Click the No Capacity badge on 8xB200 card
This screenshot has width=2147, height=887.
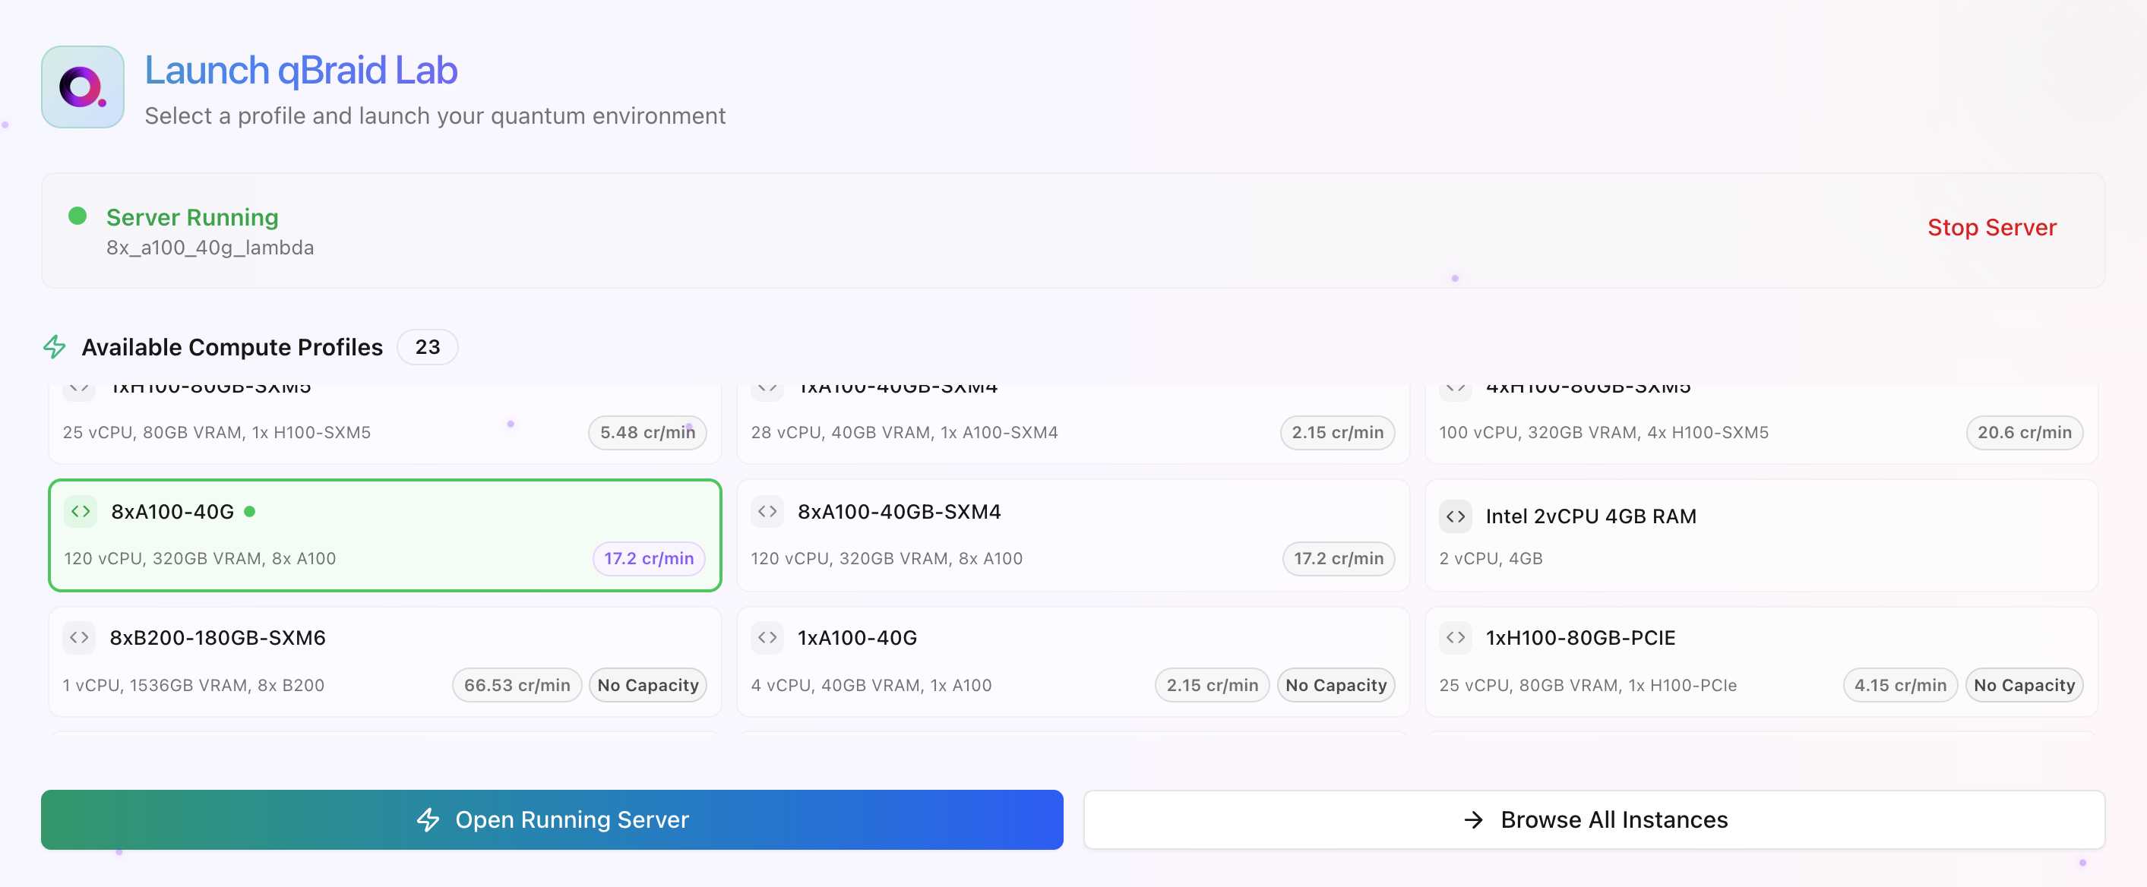tap(647, 686)
